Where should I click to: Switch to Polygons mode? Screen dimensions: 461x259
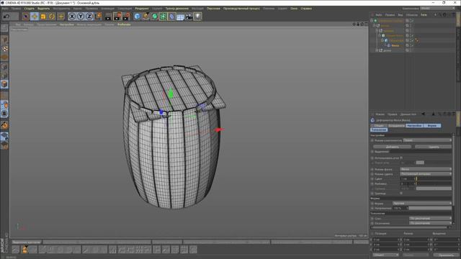(4, 84)
